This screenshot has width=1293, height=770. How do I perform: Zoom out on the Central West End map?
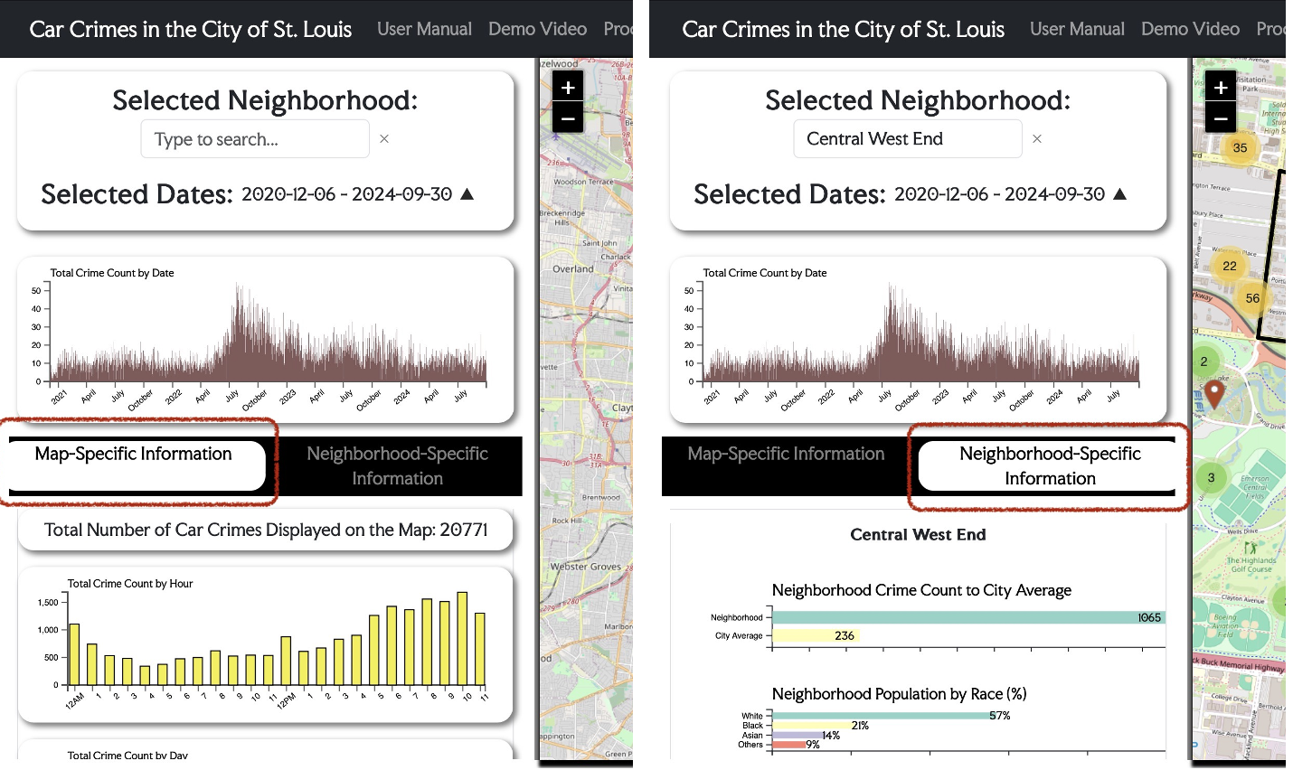[x=1221, y=118]
